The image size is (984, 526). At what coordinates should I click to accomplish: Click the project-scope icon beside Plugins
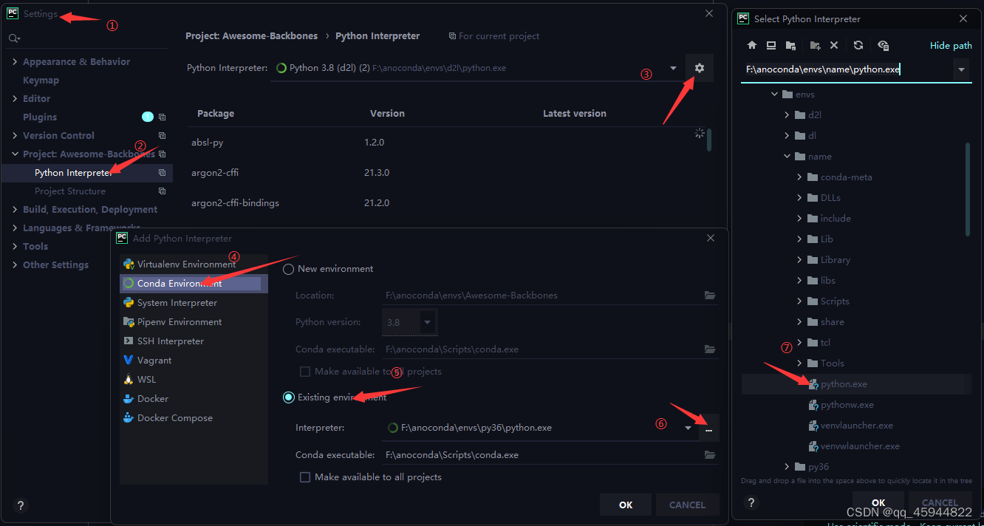162,117
